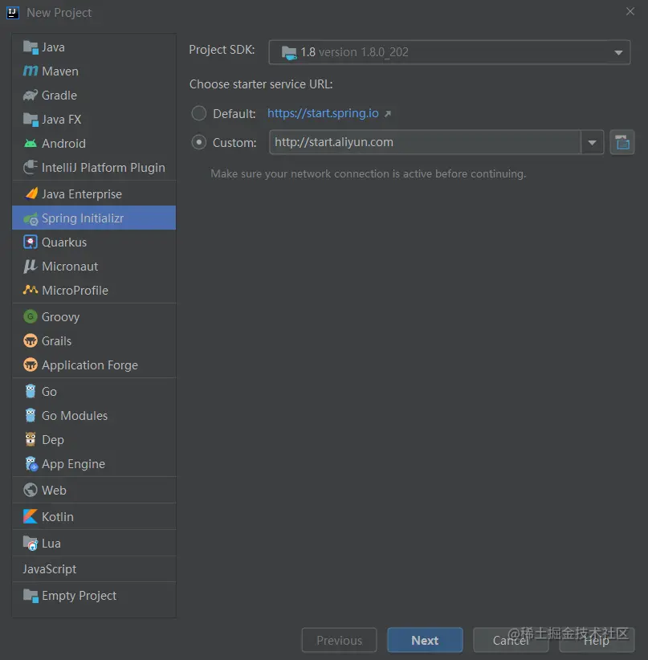Click the Lua folder icon
Screen dimensions: 648x660
click(31, 544)
